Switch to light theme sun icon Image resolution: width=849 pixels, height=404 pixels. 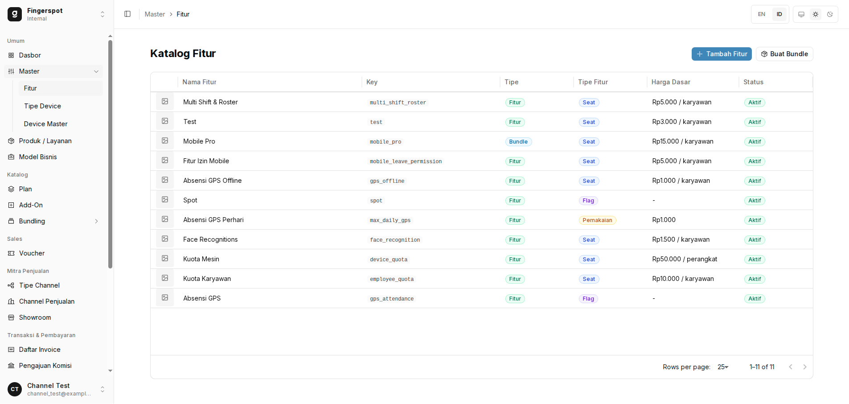point(816,14)
